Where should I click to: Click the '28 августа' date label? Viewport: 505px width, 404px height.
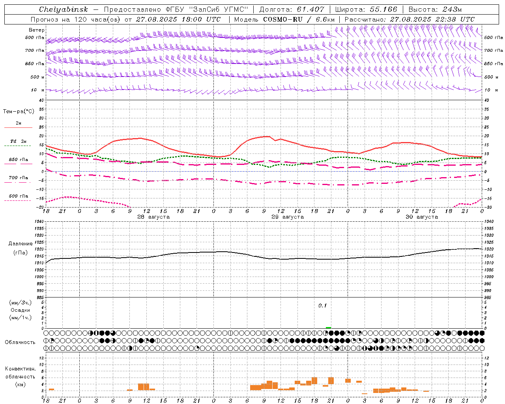153,217
